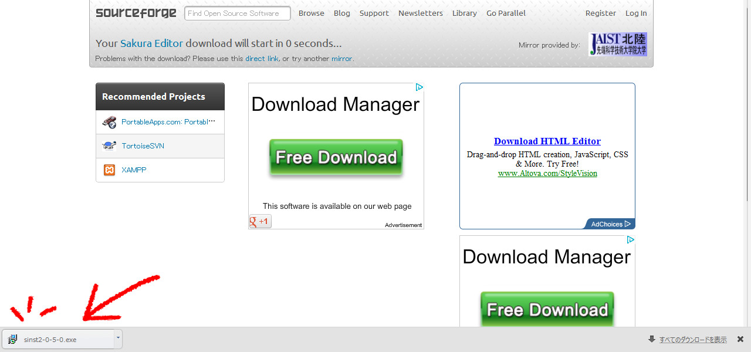Click the Register link
751x352 pixels.
click(x=601, y=13)
